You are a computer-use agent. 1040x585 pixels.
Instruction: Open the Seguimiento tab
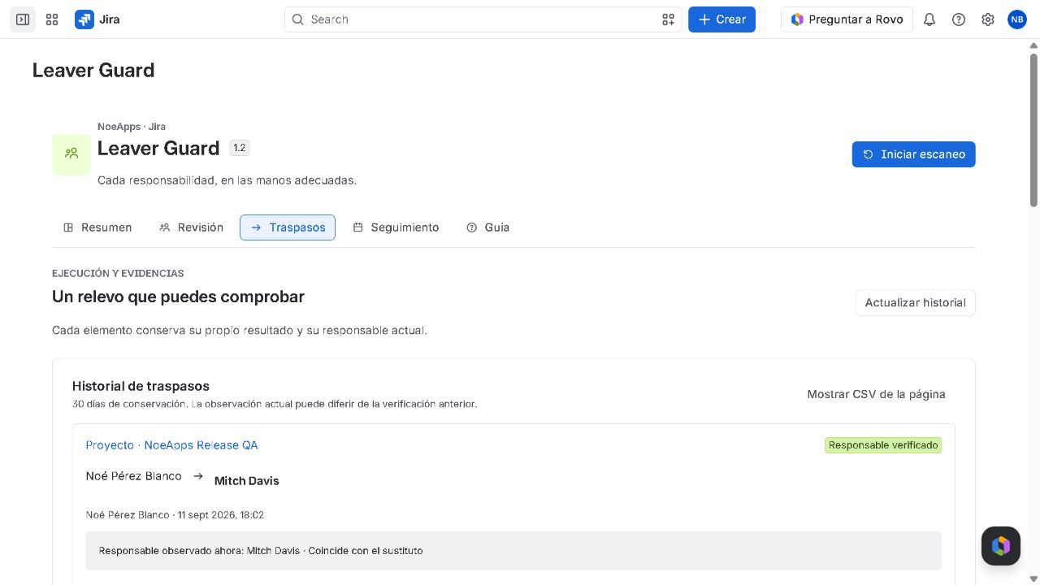click(x=396, y=227)
